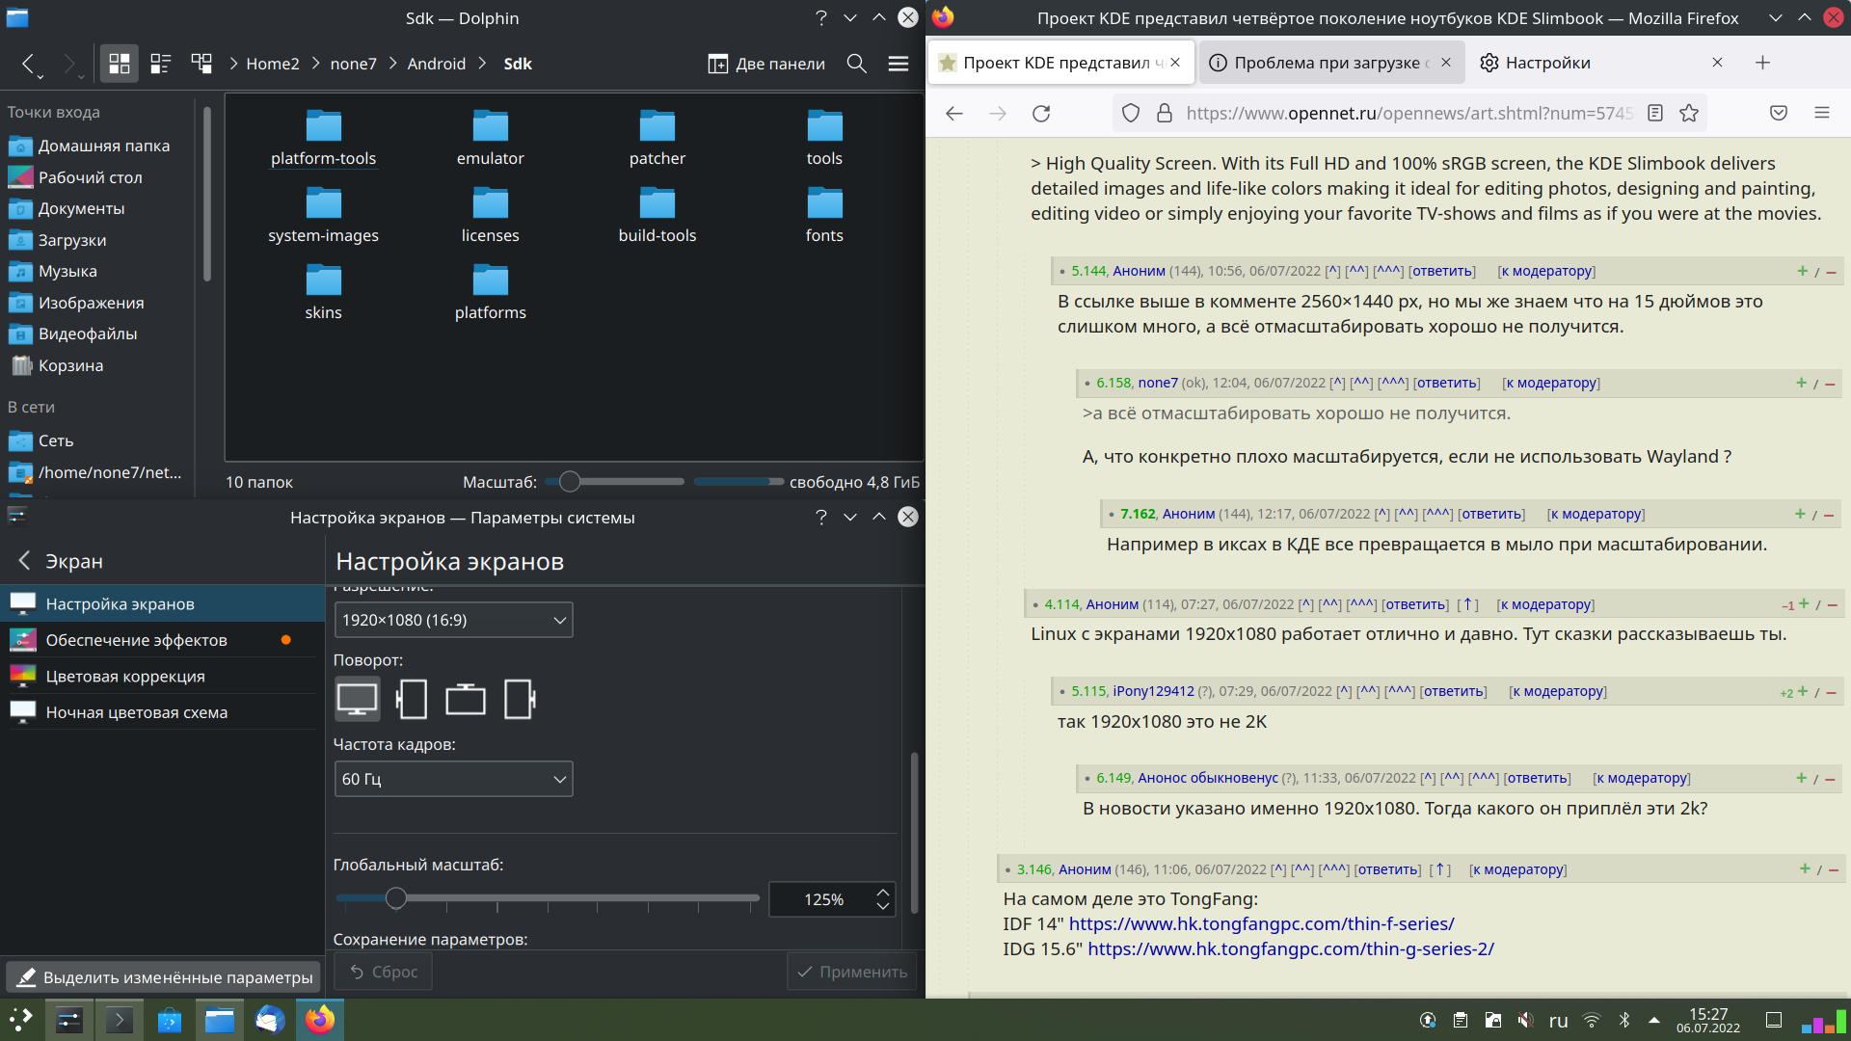
Task: Switch Dolphin to icons view mode
Action: click(x=120, y=64)
